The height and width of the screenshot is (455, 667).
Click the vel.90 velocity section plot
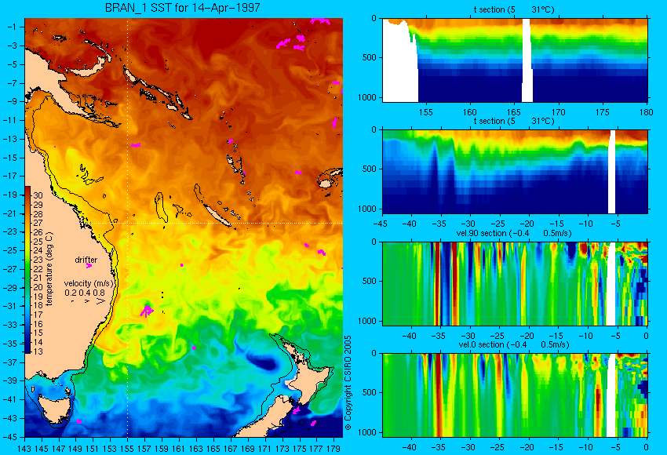515,284
